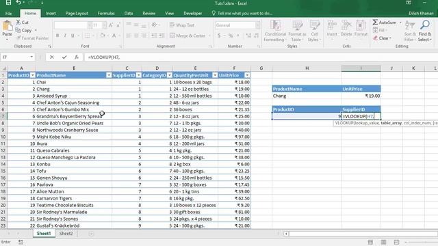
Task: Save the workbook with the floppy icon
Action: 8,3
